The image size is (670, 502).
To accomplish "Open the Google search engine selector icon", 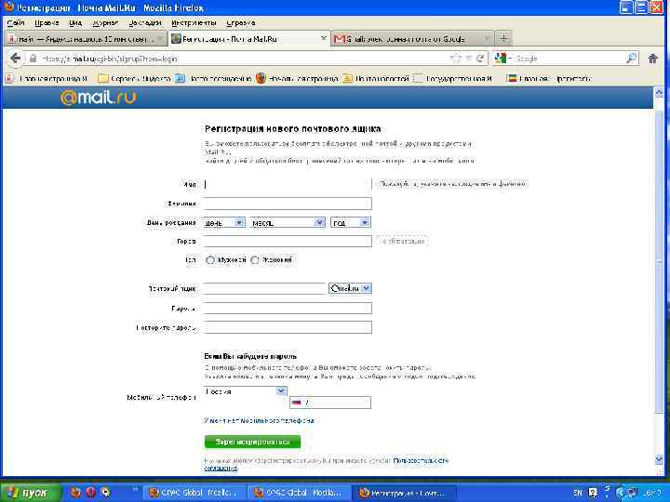I will tap(501, 58).
